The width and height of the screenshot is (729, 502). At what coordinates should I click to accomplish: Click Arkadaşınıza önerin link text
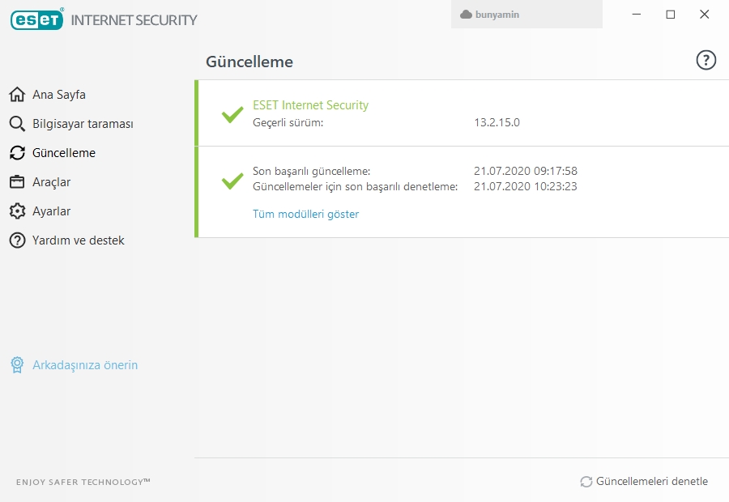coord(85,365)
